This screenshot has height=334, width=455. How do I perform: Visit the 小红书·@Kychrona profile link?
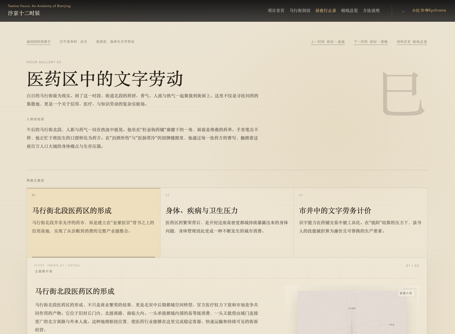(x=429, y=10)
